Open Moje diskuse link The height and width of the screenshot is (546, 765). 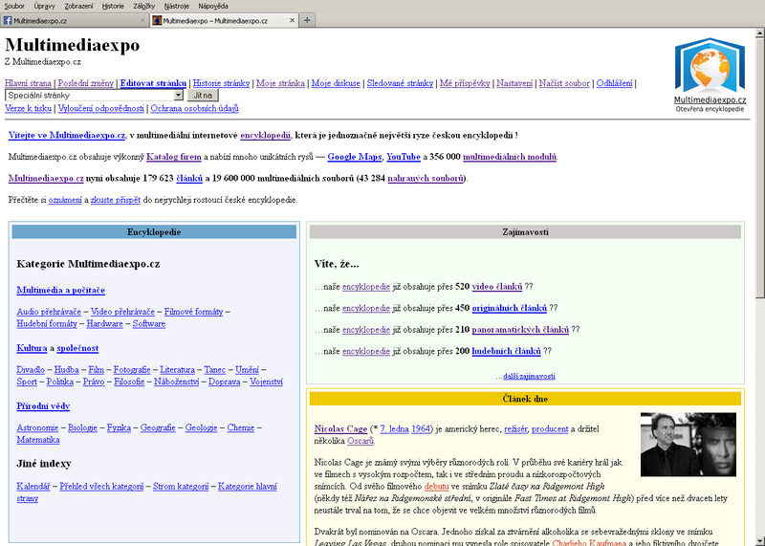pos(336,83)
